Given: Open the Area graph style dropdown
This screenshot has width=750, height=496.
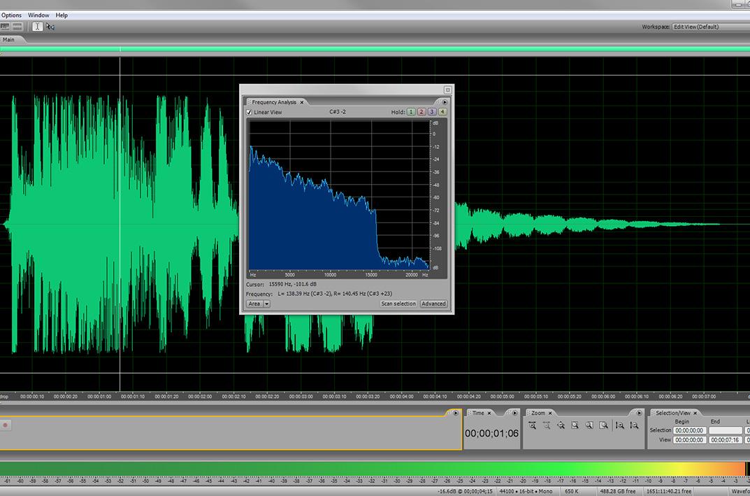Looking at the screenshot, I should (266, 304).
